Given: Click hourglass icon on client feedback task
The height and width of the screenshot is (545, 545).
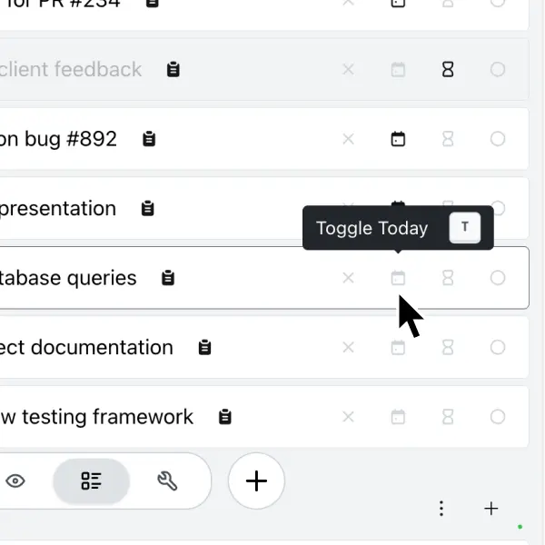Looking at the screenshot, I should (x=448, y=70).
